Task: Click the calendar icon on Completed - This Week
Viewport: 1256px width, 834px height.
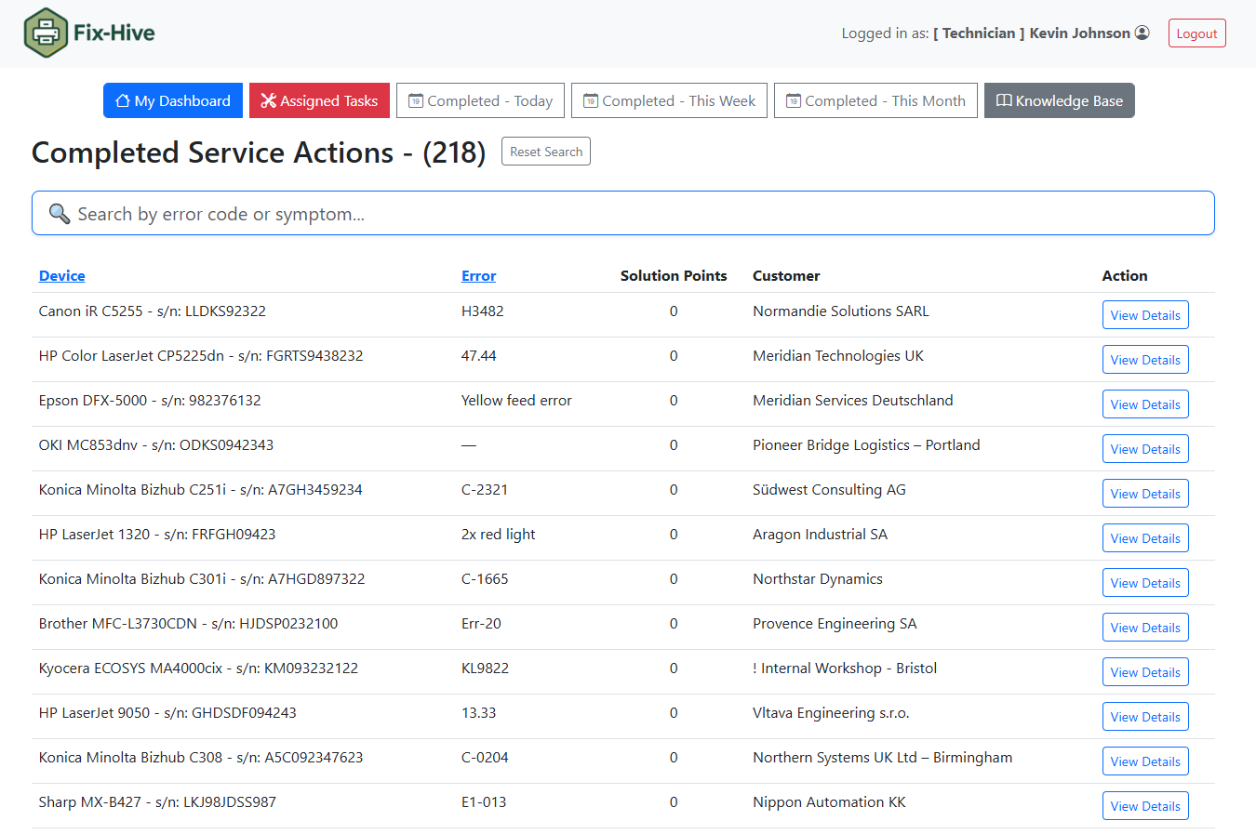Action: pos(591,100)
